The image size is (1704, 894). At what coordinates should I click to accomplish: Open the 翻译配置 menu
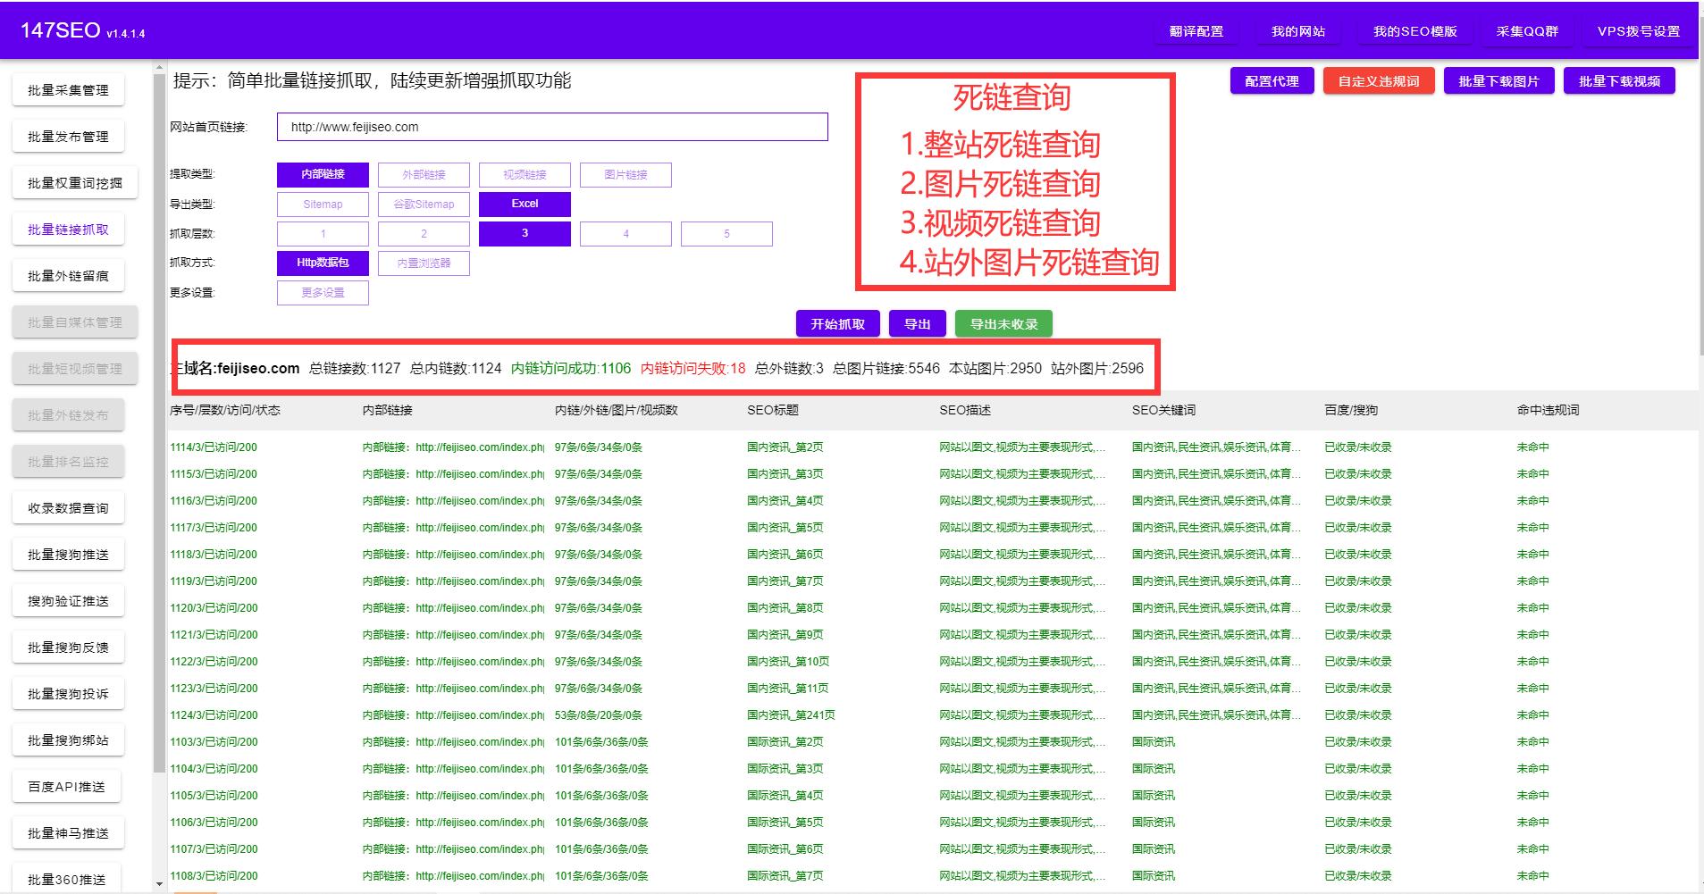point(1196,29)
